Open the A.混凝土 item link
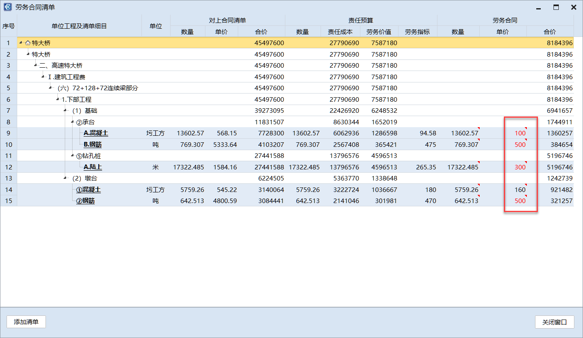This screenshot has height=338, width=583. click(96, 133)
